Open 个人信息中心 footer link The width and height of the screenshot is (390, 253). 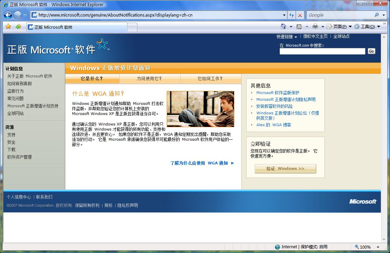(19, 197)
